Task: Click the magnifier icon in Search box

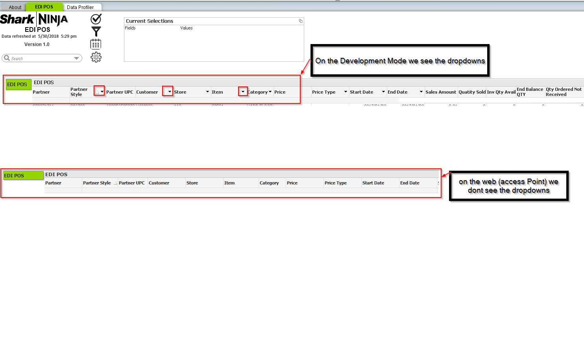Action: tap(7, 58)
